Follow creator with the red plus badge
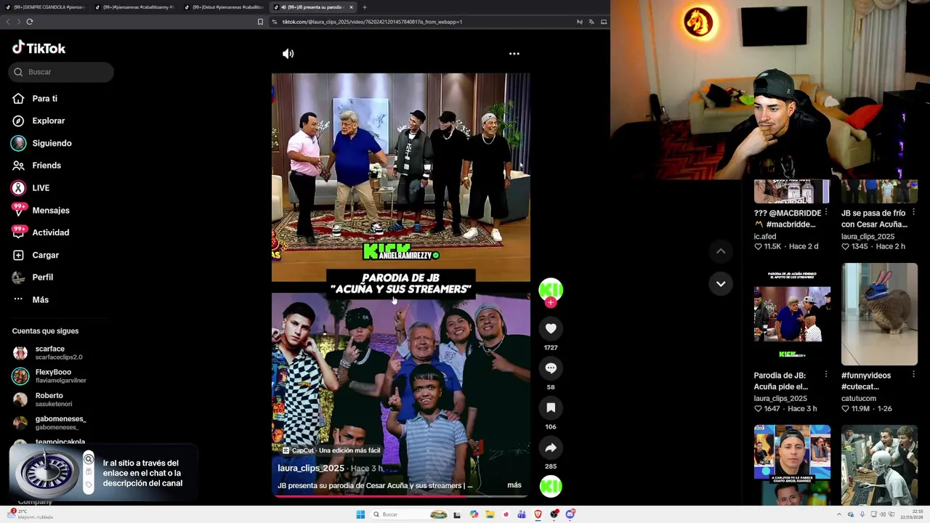930x523 pixels. pos(551,302)
